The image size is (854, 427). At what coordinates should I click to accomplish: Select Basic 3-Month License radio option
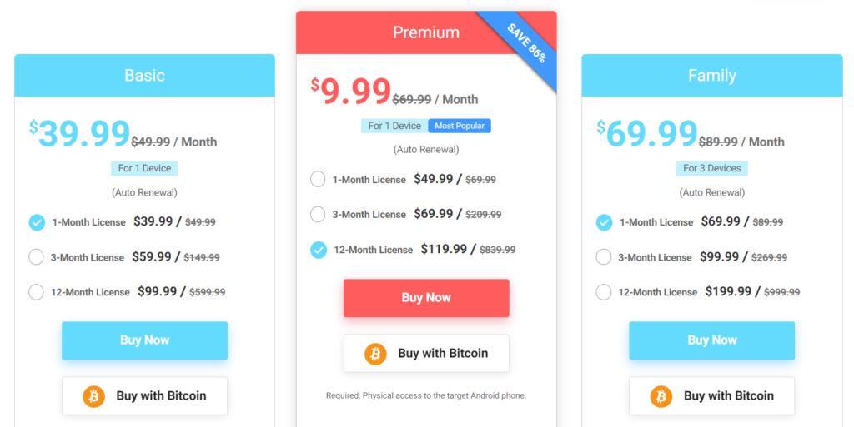pyautogui.click(x=36, y=257)
